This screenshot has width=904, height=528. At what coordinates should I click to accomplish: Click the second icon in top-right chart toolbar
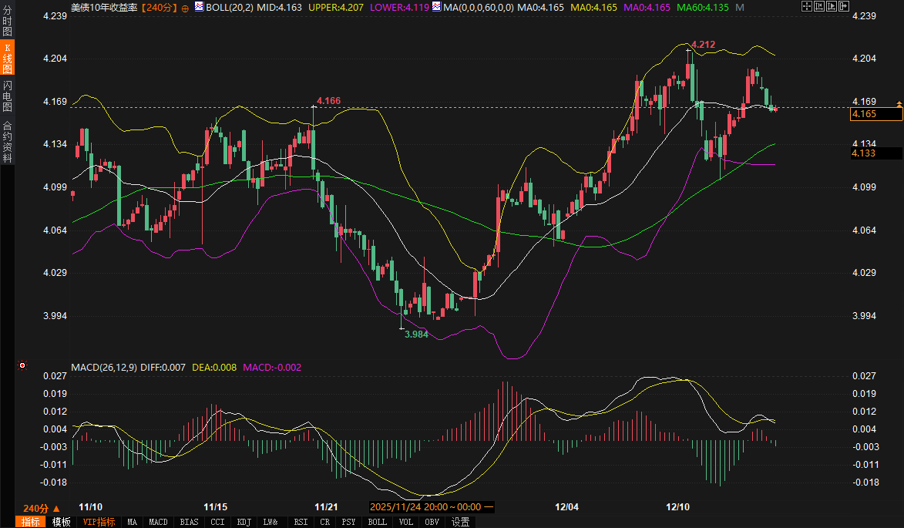820,6
